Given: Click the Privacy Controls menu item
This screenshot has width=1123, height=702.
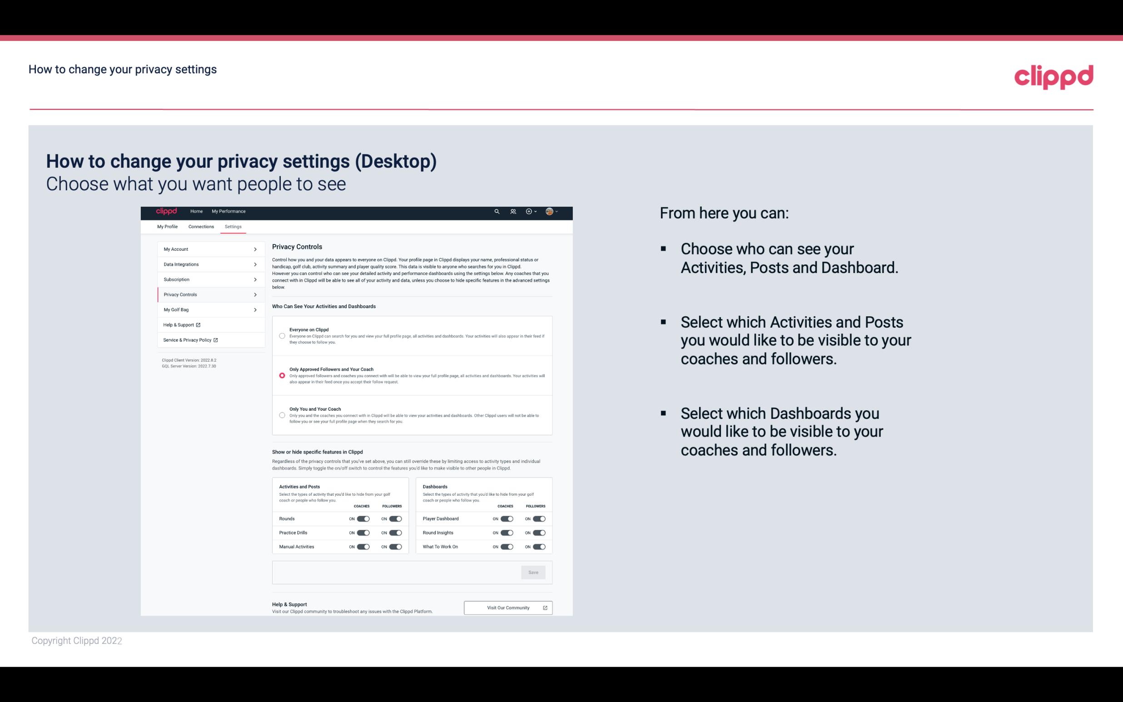Looking at the screenshot, I should (207, 294).
